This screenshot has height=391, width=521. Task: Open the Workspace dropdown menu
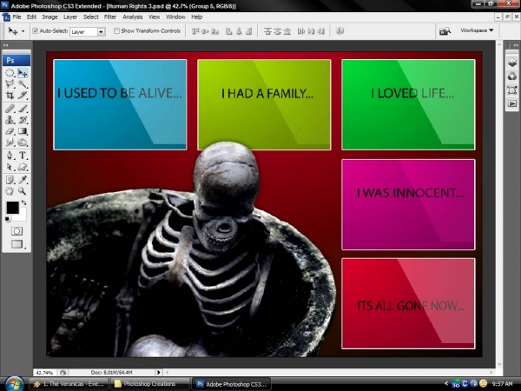coord(477,30)
